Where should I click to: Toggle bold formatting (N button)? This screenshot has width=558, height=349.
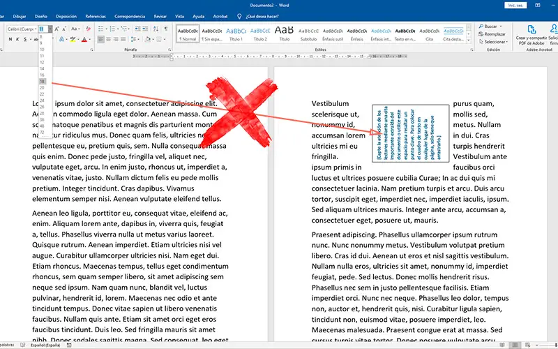click(x=11, y=39)
